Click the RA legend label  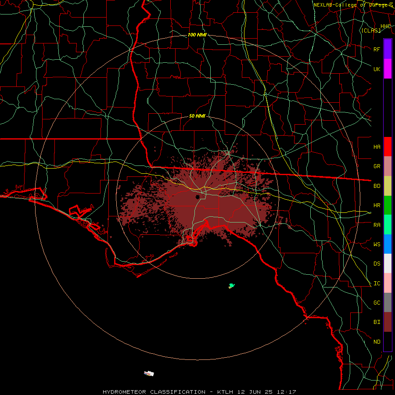point(377,225)
